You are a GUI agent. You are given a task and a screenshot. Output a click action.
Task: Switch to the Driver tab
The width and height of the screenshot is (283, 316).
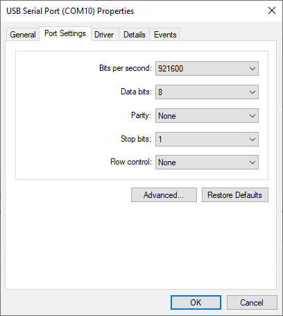tap(104, 35)
